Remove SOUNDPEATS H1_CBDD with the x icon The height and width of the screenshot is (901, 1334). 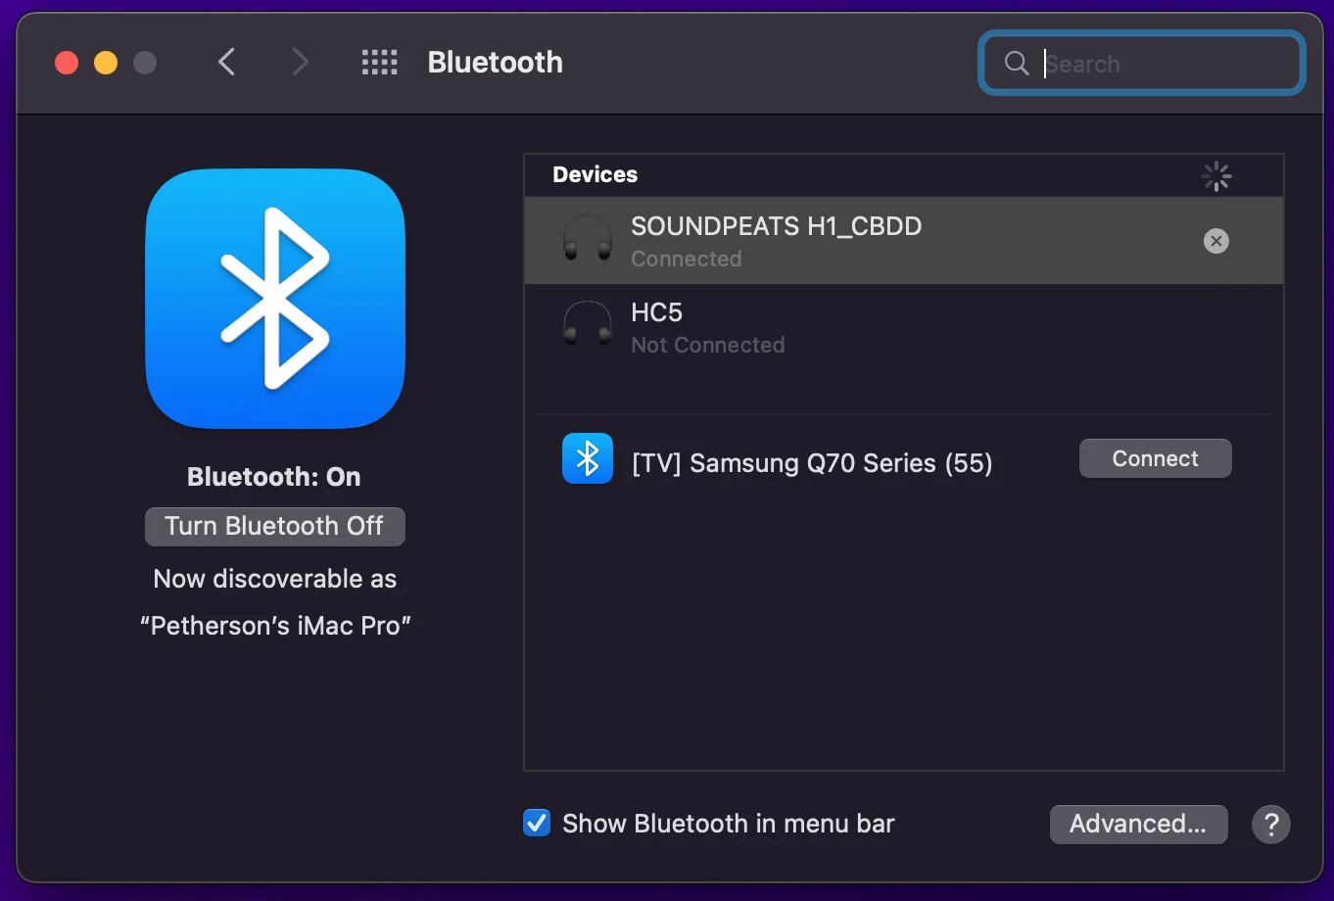click(x=1215, y=241)
